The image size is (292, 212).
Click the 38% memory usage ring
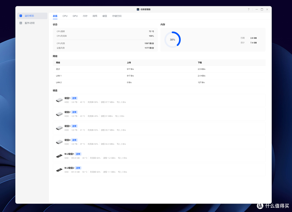coord(172,40)
